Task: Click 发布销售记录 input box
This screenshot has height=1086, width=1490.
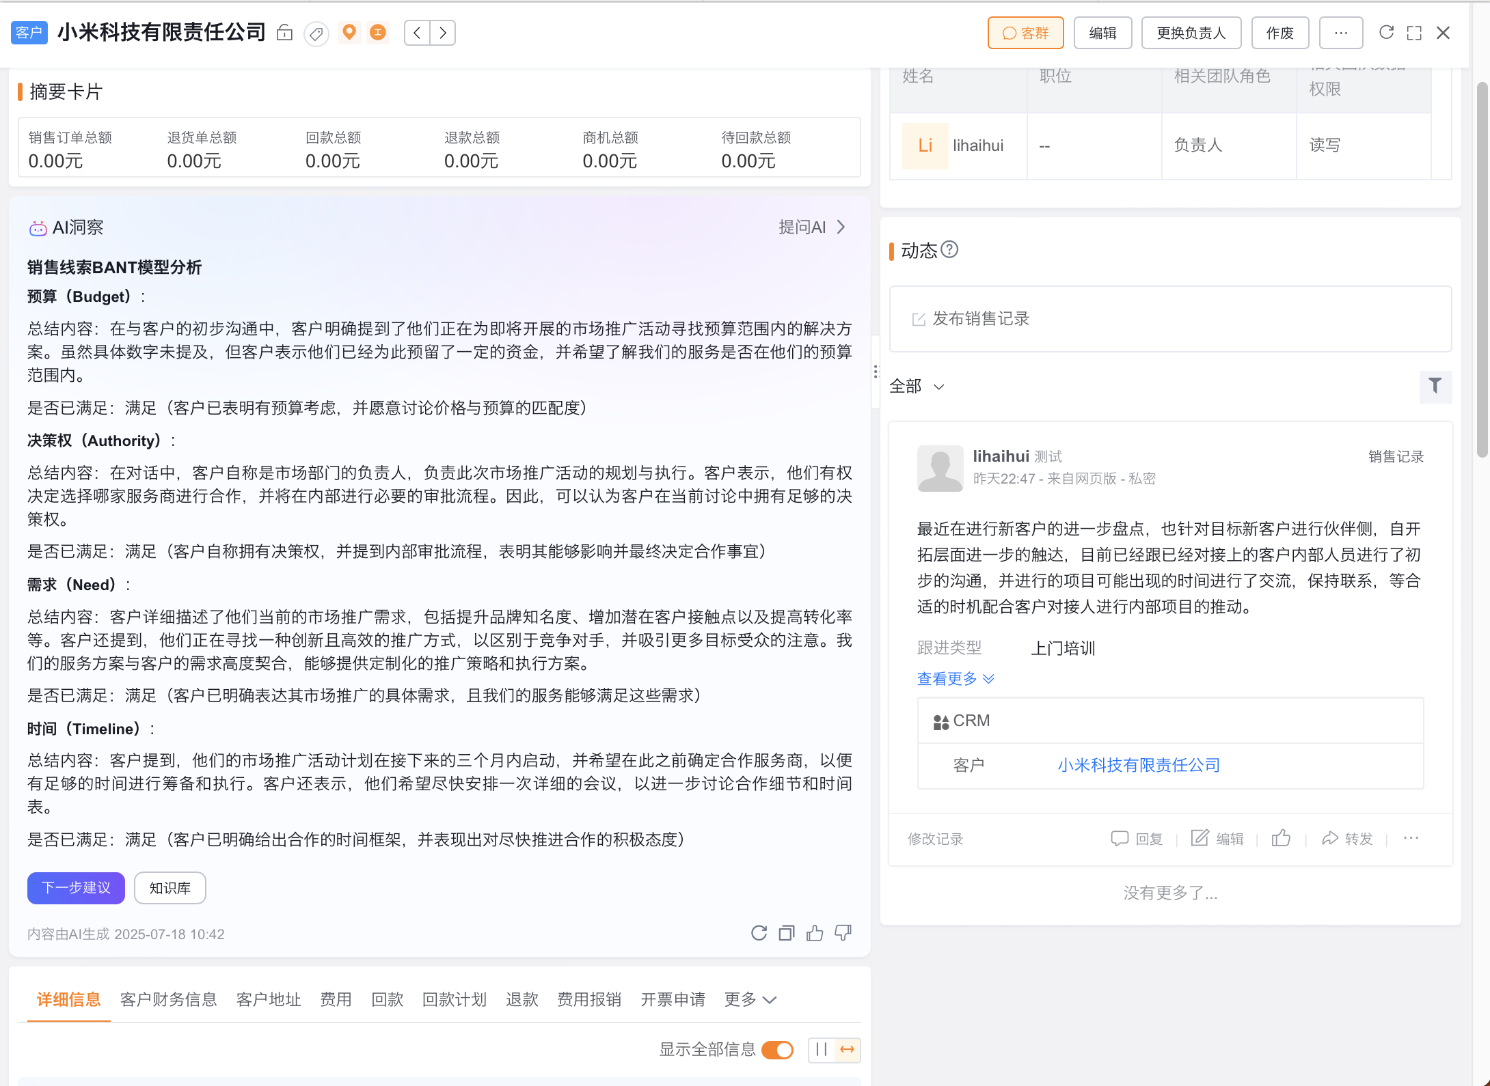Action: pyautogui.click(x=1170, y=319)
